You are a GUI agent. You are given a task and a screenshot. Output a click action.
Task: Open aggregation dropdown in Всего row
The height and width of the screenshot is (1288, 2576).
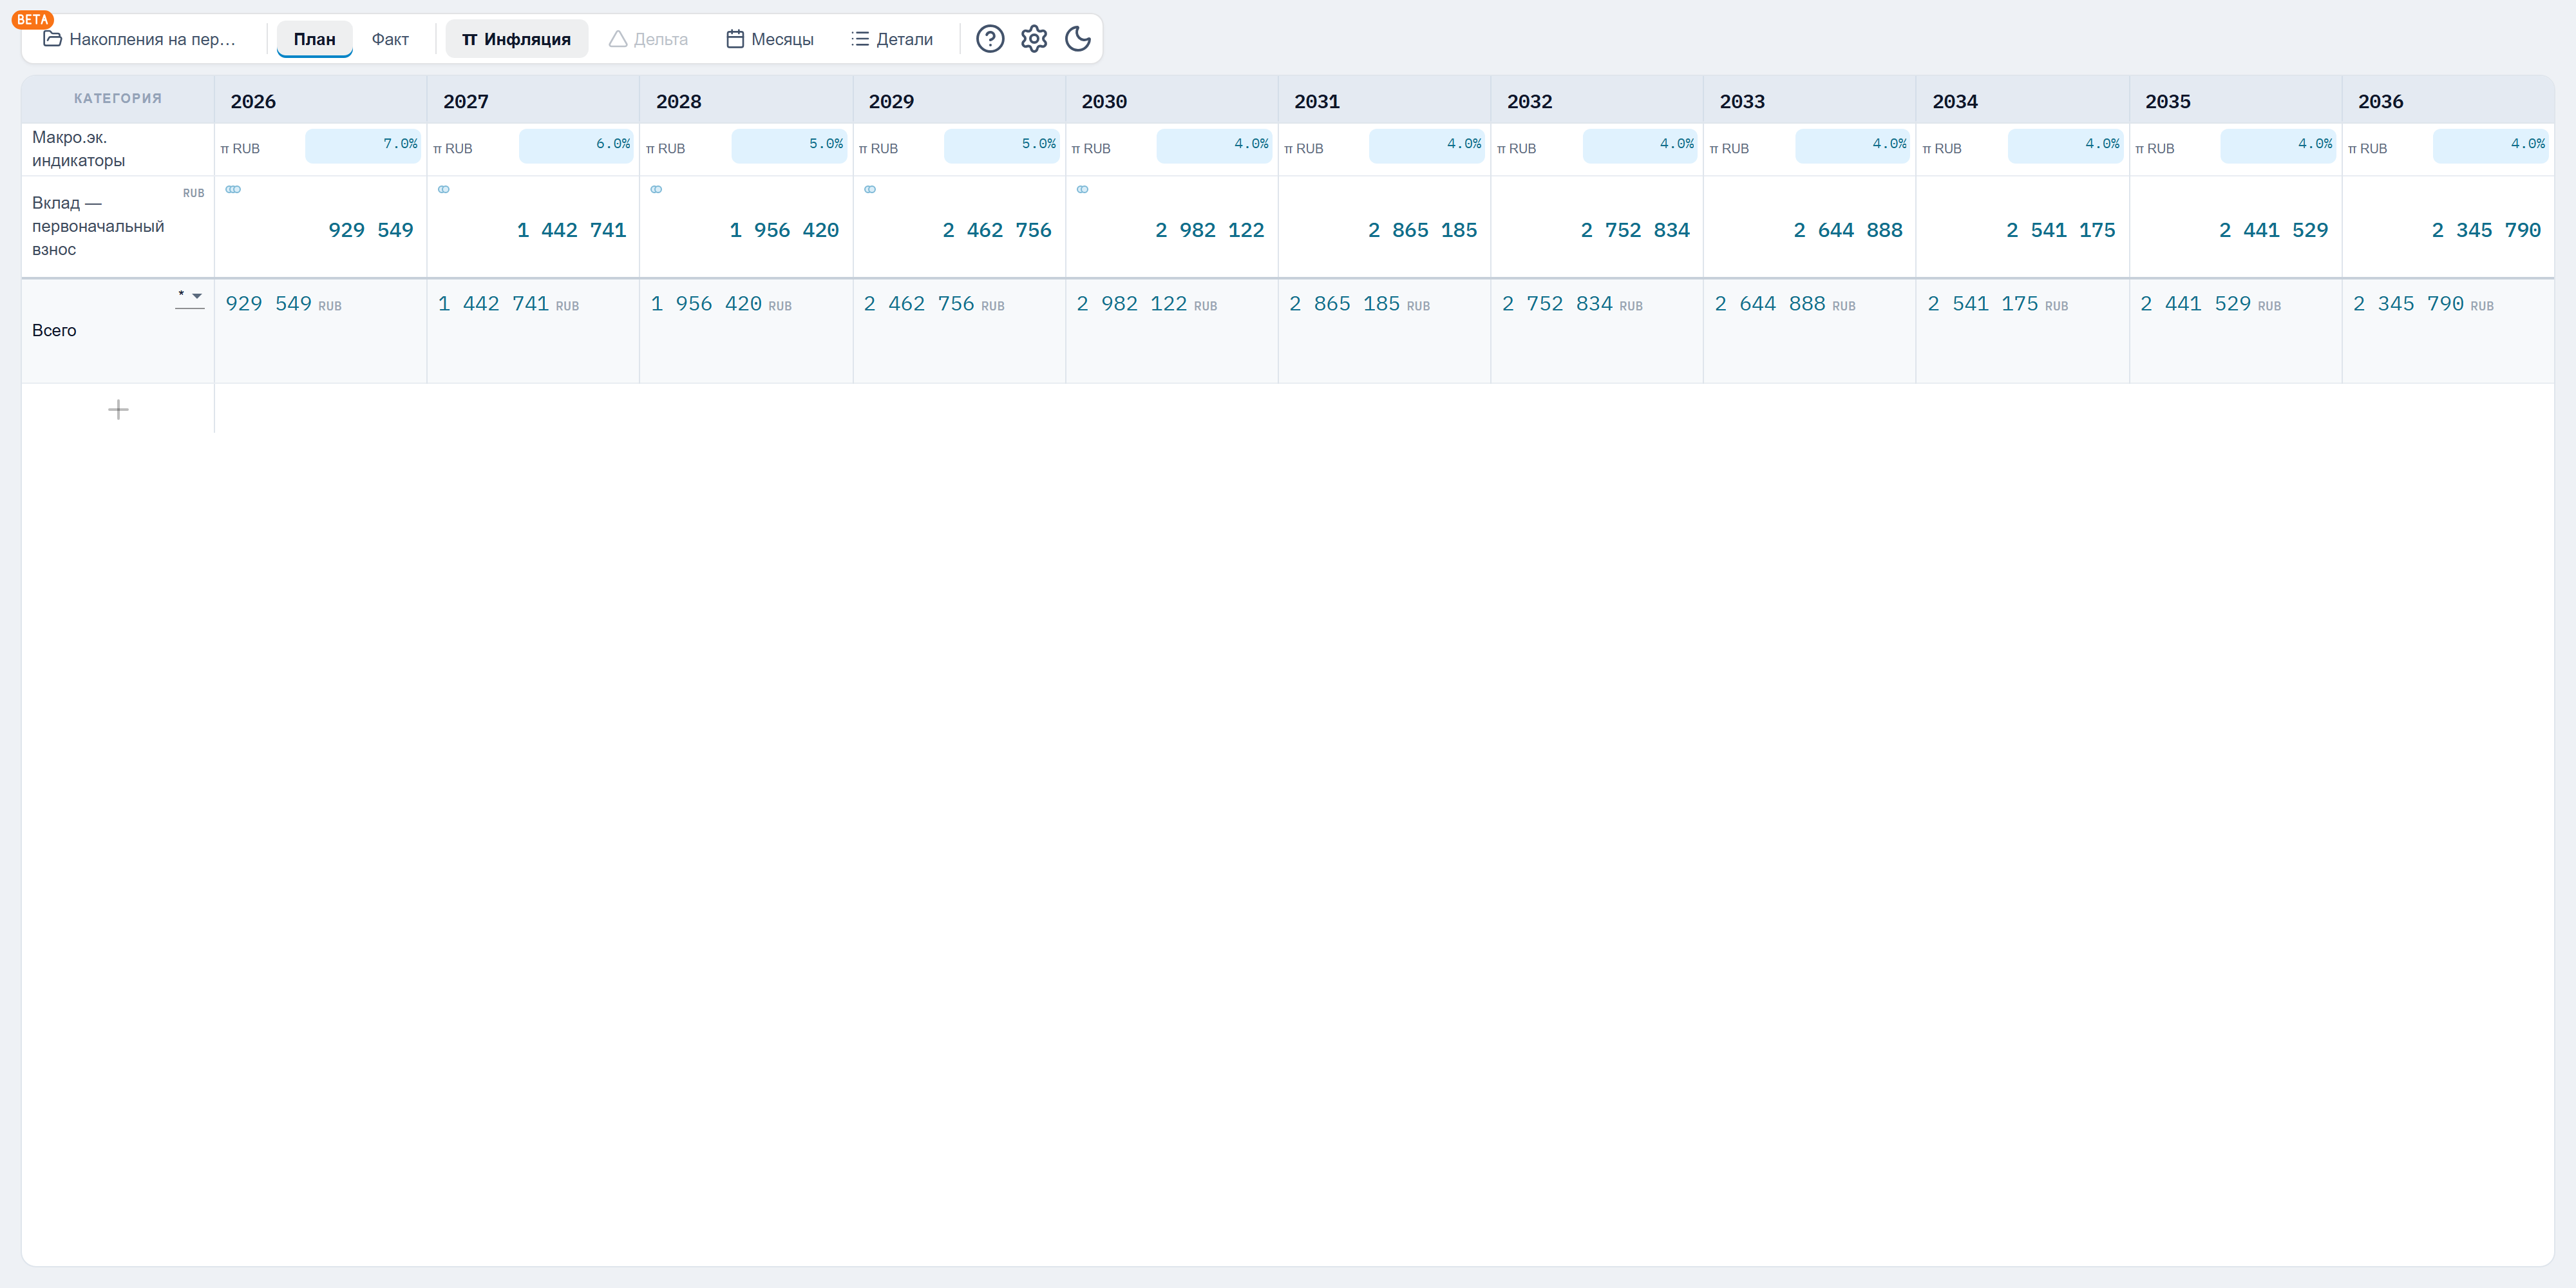[x=190, y=297]
